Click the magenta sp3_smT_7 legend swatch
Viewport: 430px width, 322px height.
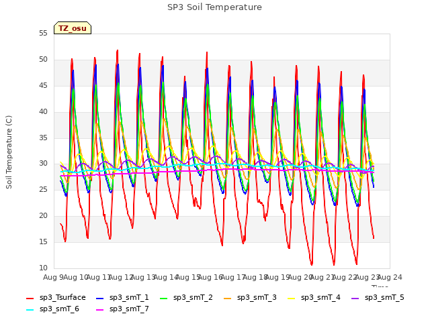coord(100,310)
